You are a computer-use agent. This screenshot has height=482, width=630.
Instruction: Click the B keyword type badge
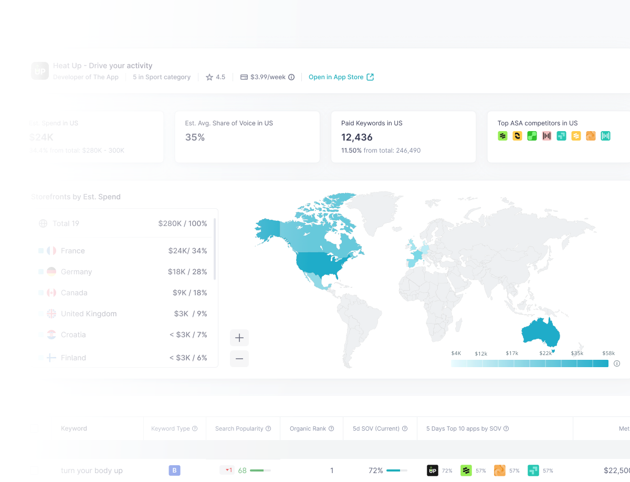[174, 470]
